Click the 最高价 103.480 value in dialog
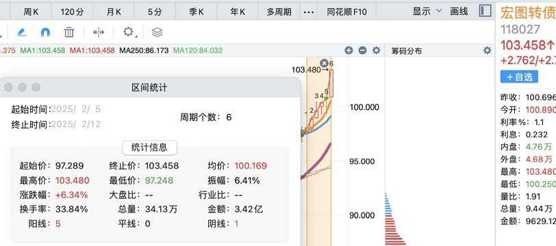The image size is (556, 246). point(73,180)
